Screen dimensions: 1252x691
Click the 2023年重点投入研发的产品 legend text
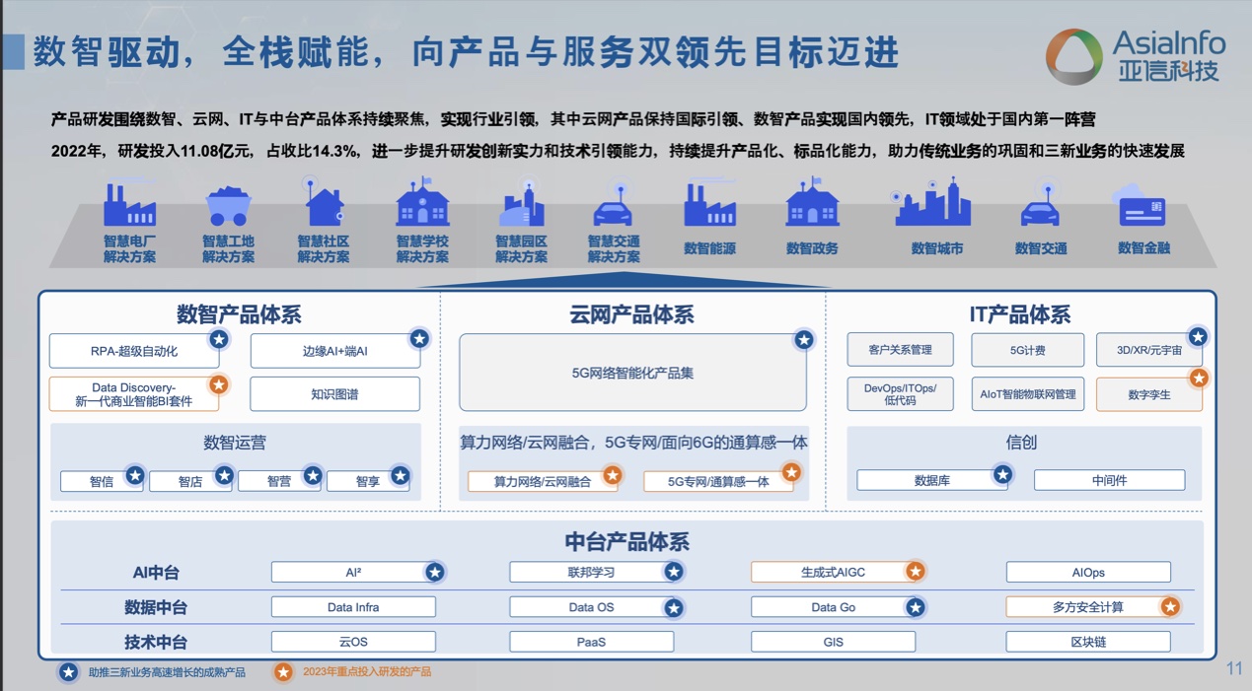pyautogui.click(x=366, y=672)
